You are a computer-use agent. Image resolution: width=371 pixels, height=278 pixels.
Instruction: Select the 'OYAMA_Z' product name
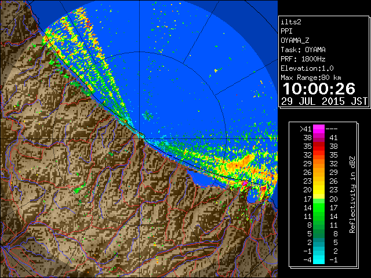pyautogui.click(x=295, y=41)
